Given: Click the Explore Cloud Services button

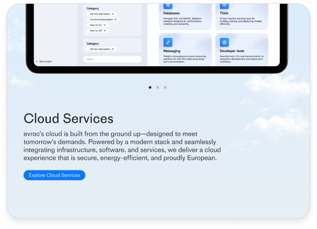Looking at the screenshot, I should [54, 175].
